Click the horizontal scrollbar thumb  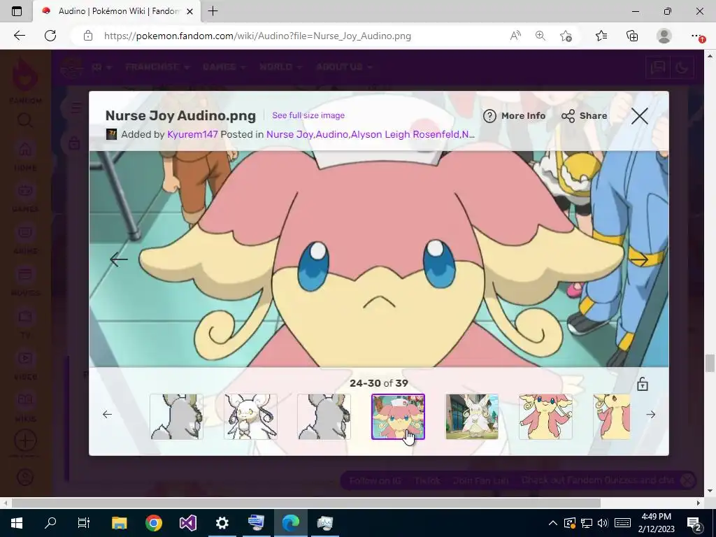(x=306, y=503)
